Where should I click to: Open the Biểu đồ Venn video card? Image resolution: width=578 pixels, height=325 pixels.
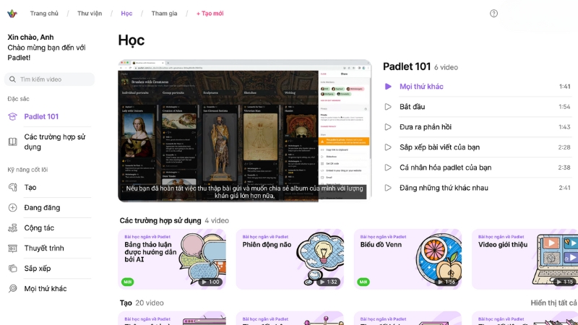pos(407,259)
